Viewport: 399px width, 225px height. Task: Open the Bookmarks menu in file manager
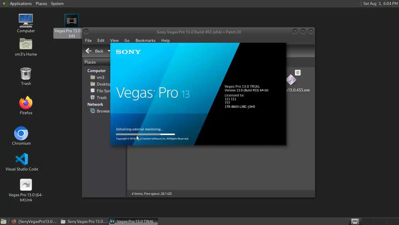[x=146, y=40]
